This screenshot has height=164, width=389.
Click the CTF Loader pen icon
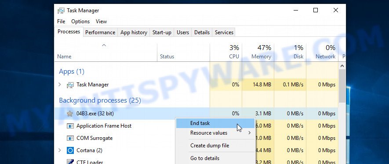[70, 162]
